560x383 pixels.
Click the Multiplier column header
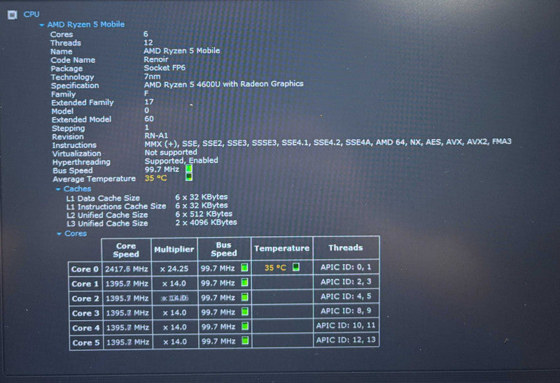point(174,250)
